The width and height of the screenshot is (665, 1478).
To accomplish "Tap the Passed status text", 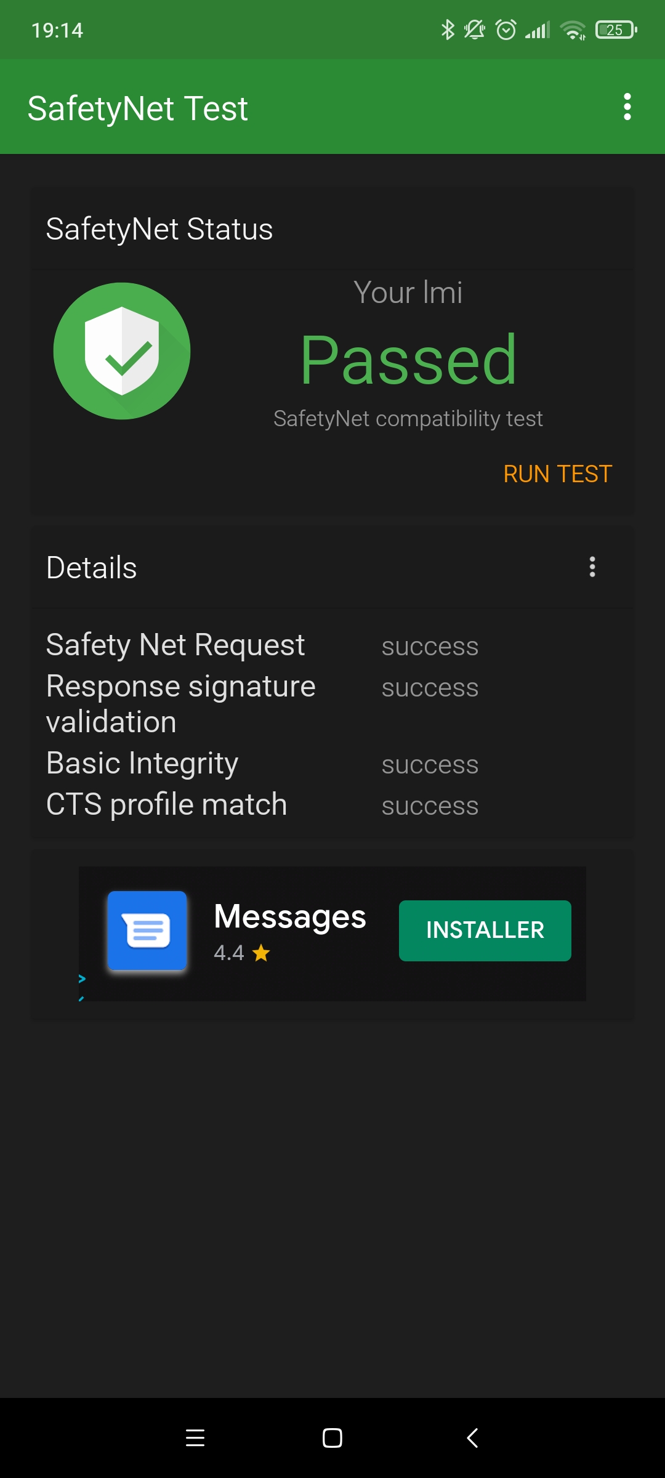I will click(x=408, y=360).
